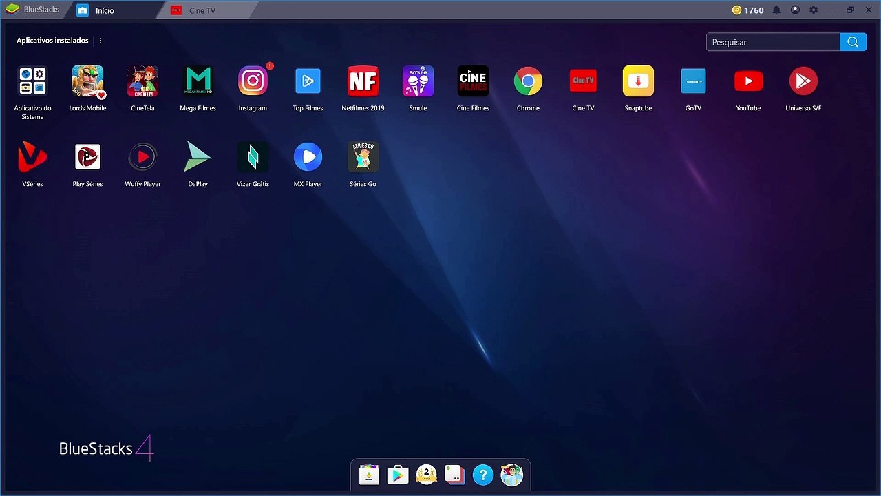881x496 pixels.
Task: Open Play Séries app
Action: (x=87, y=157)
